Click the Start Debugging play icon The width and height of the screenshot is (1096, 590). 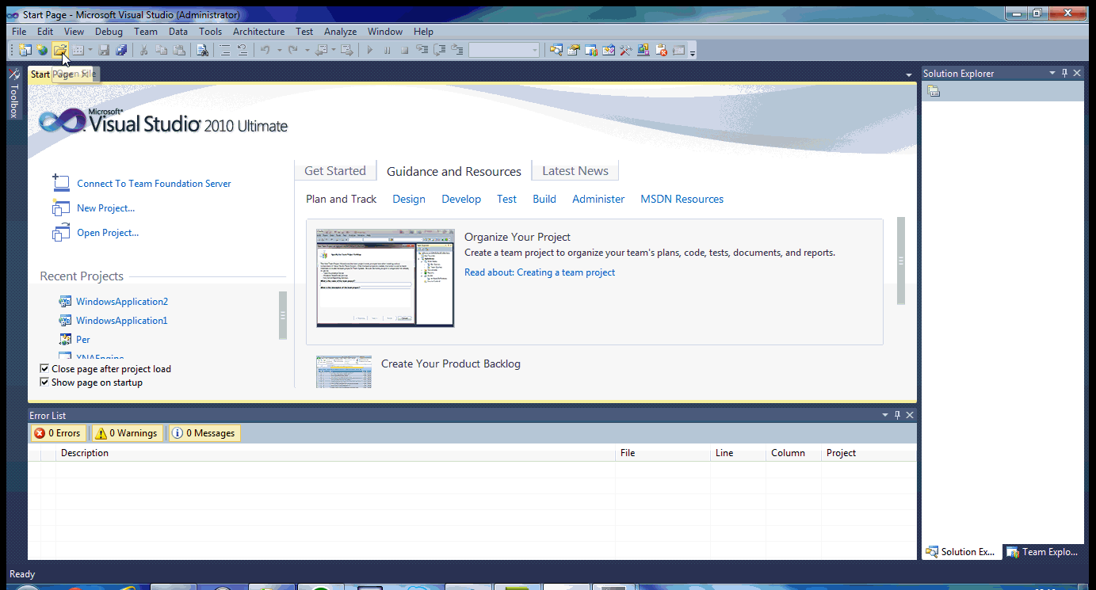(x=370, y=50)
